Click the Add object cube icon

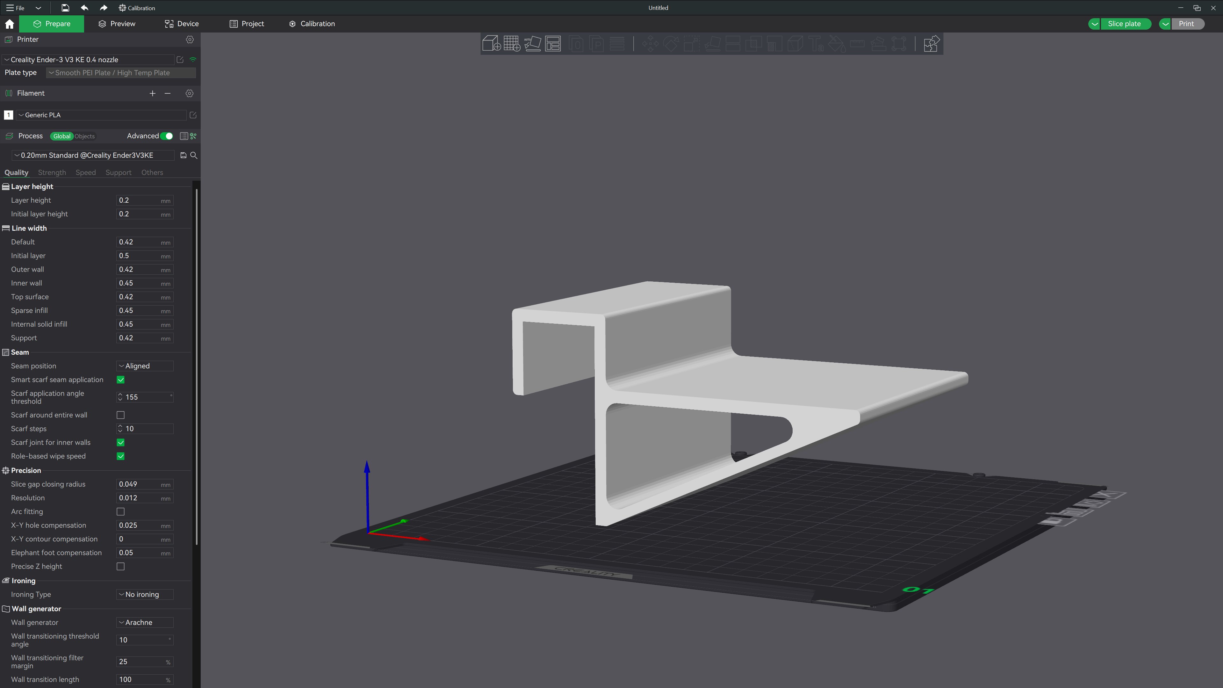pos(491,44)
